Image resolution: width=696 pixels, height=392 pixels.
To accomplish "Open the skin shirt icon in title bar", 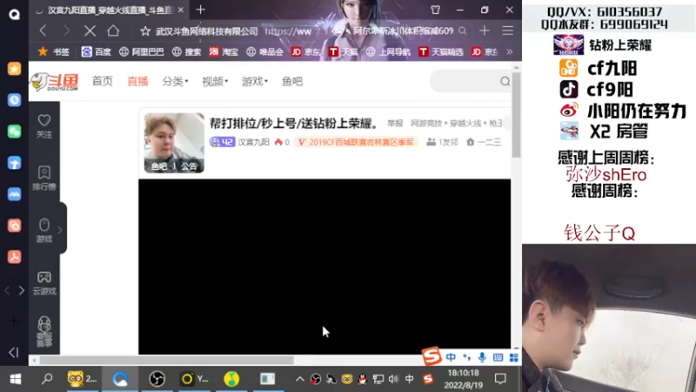I will 436,10.
